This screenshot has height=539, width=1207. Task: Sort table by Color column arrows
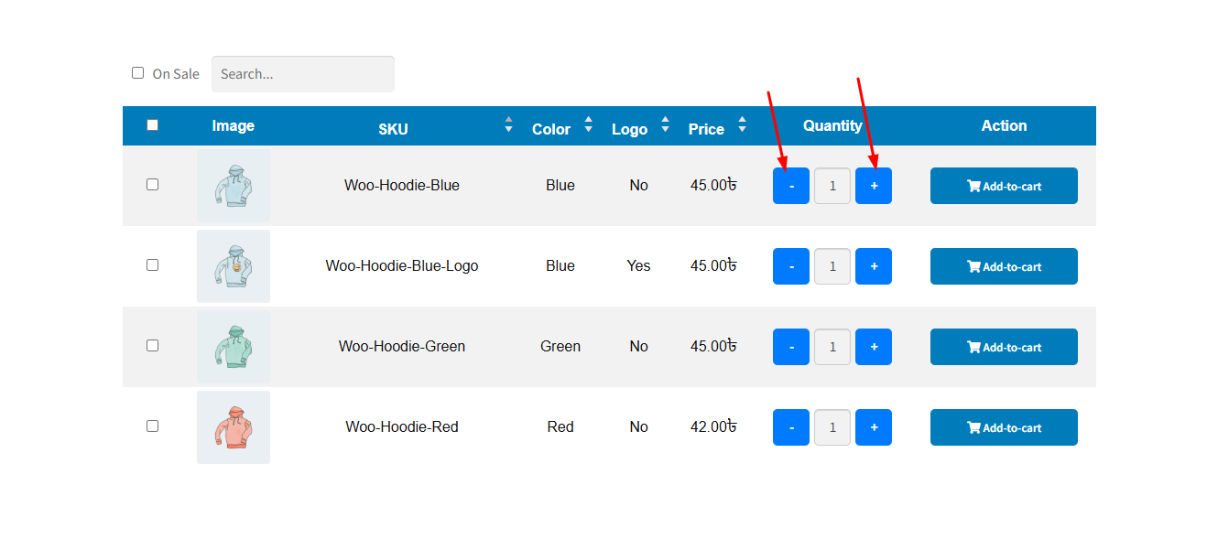point(588,124)
